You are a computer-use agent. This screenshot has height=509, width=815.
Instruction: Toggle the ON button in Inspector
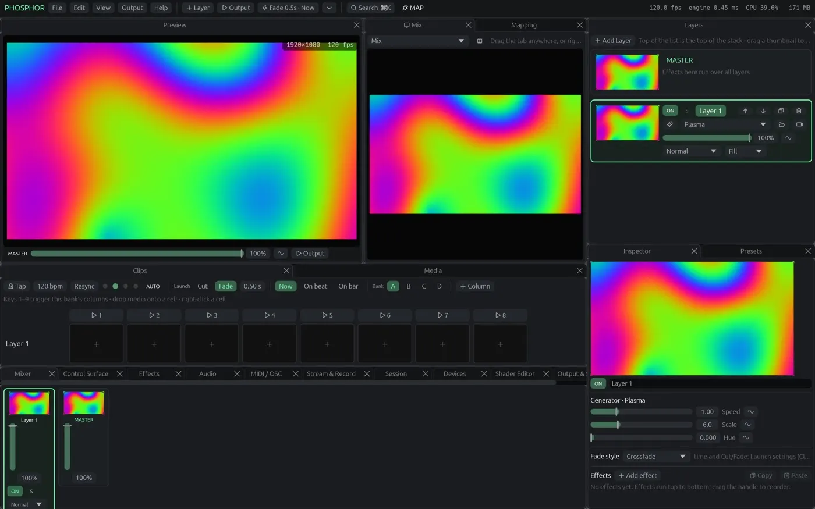tap(598, 383)
